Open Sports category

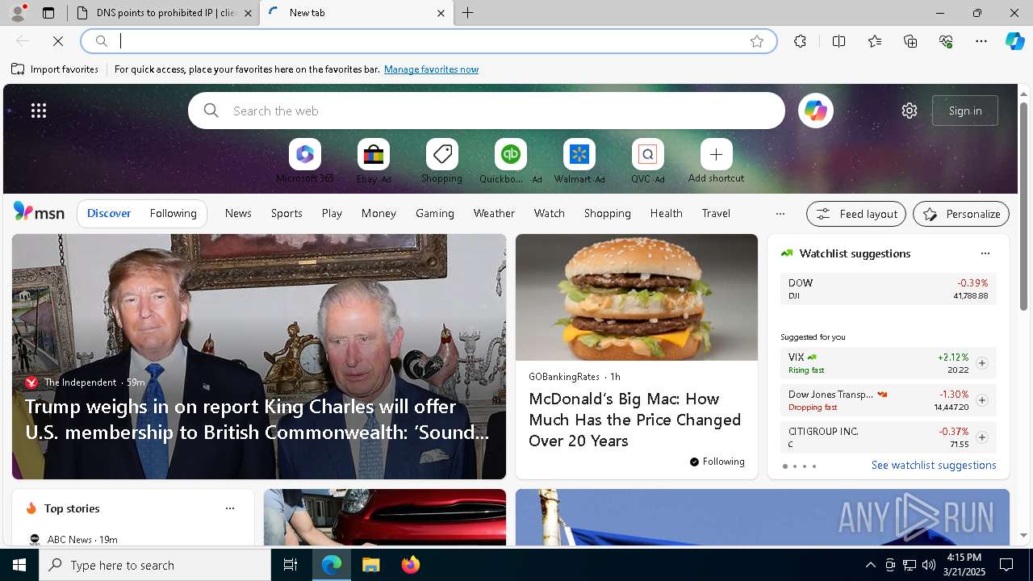click(x=286, y=213)
